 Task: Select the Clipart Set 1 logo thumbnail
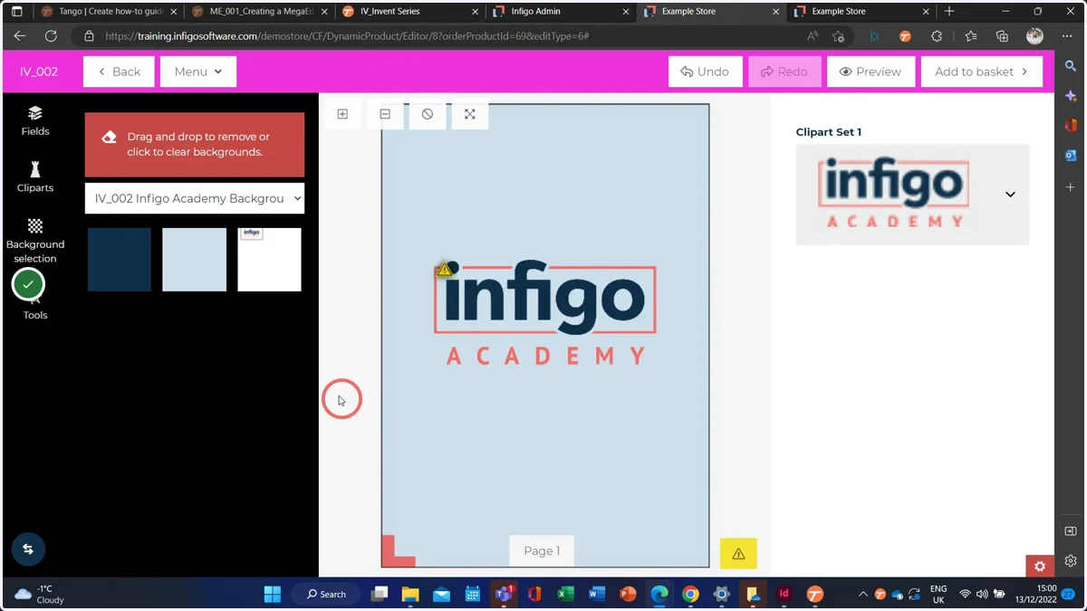pos(893,194)
